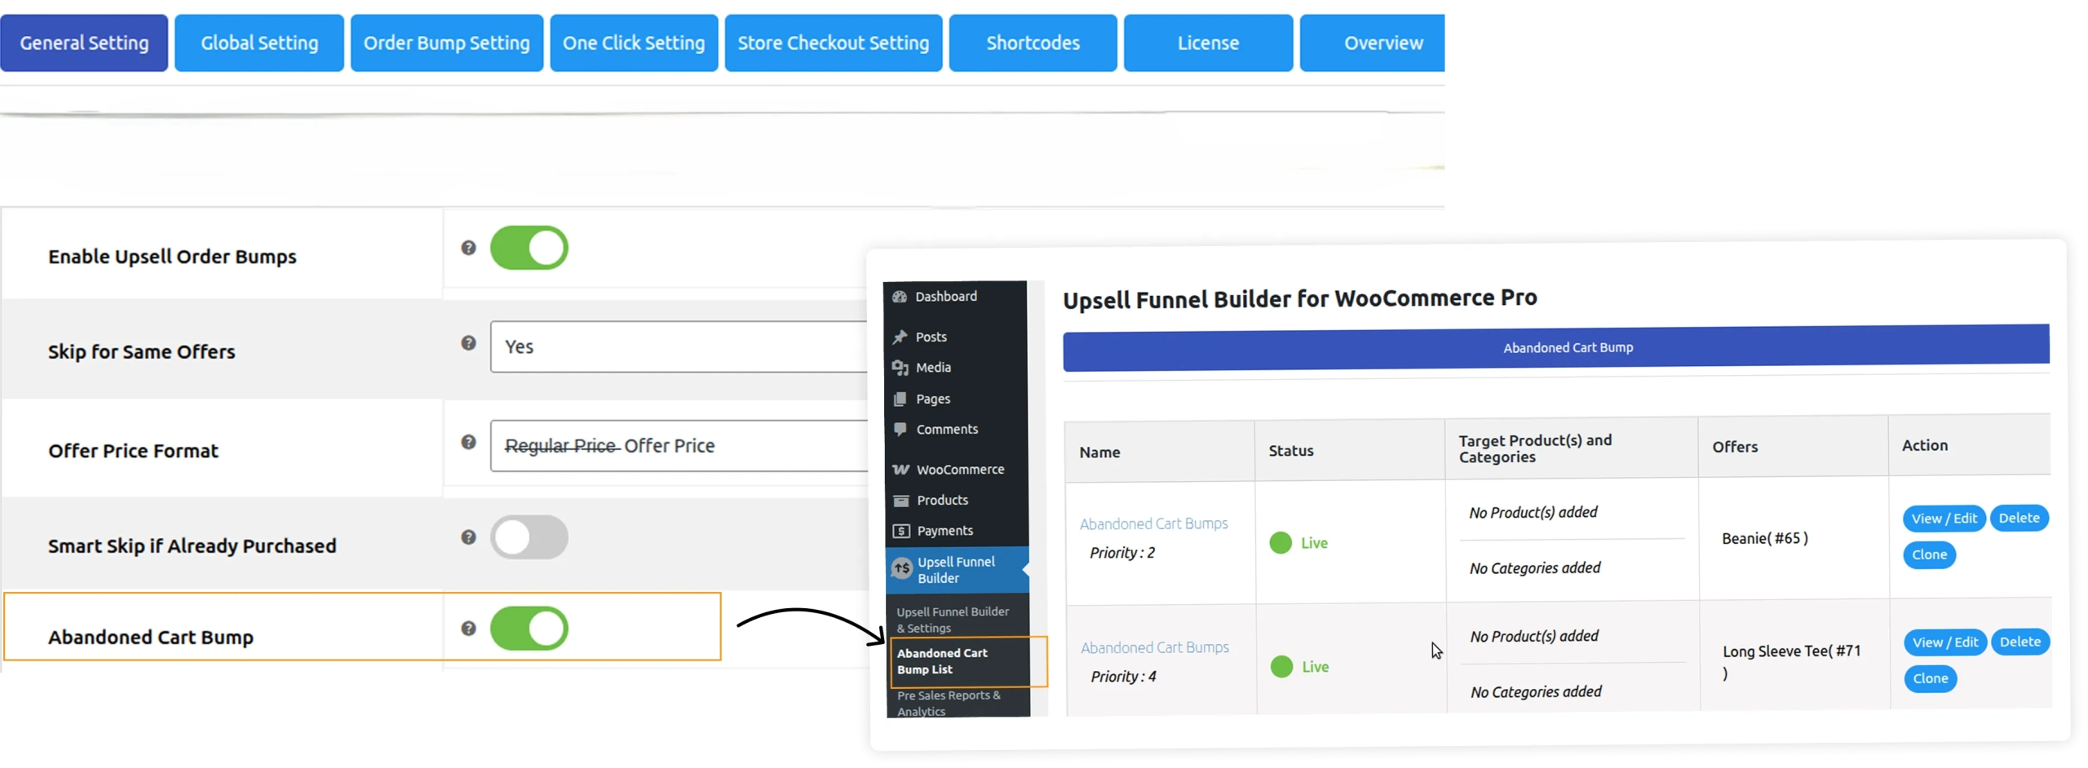Click the Products archive icon in sidebar
The width and height of the screenshot is (2088, 768).
coord(900,501)
